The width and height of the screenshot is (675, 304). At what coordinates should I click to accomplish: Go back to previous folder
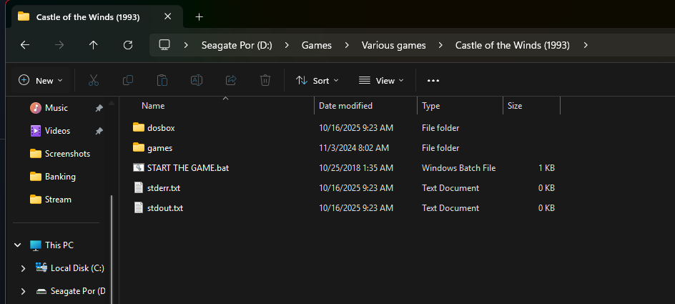(x=25, y=45)
